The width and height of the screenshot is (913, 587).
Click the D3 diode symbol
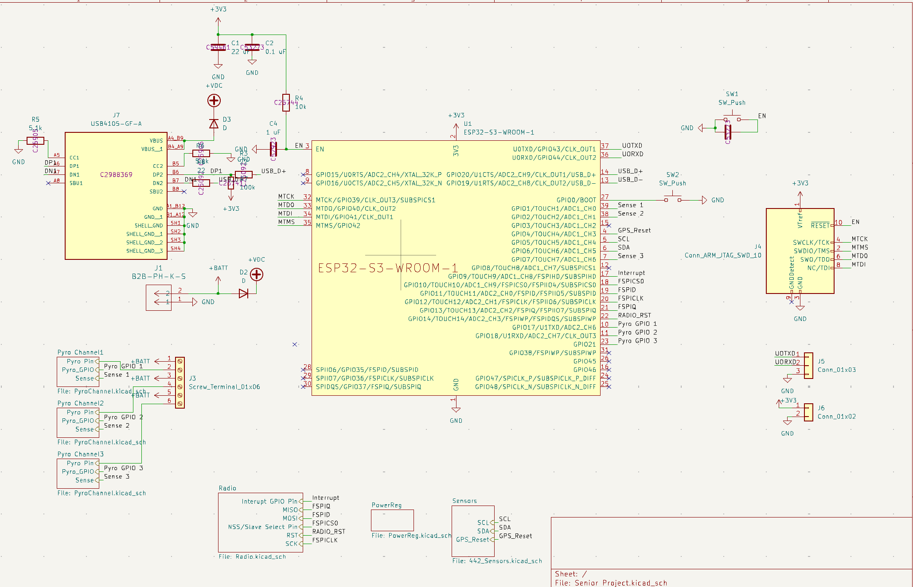point(214,124)
